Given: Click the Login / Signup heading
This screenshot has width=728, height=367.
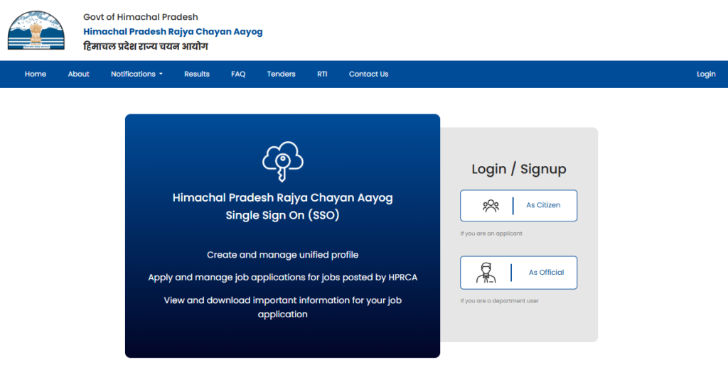Looking at the screenshot, I should [519, 169].
